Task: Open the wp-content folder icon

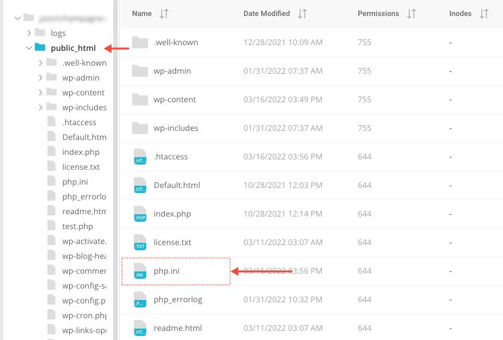Action: (x=140, y=99)
